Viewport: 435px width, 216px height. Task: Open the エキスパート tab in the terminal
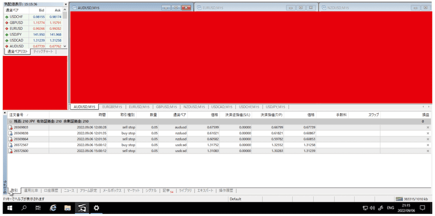[x=205, y=190]
